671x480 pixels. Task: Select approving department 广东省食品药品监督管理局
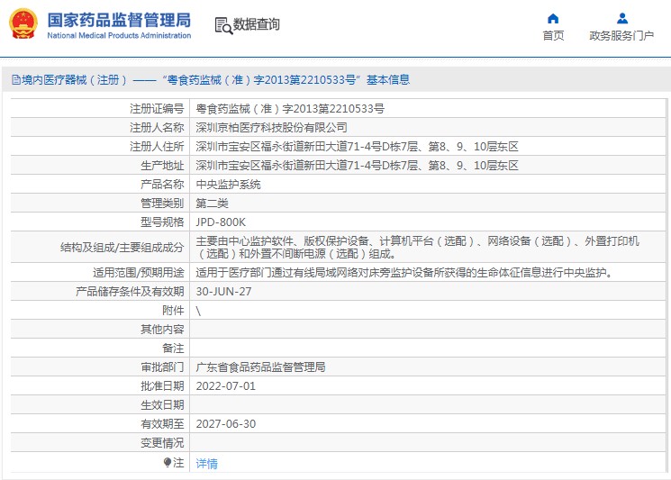pos(260,367)
